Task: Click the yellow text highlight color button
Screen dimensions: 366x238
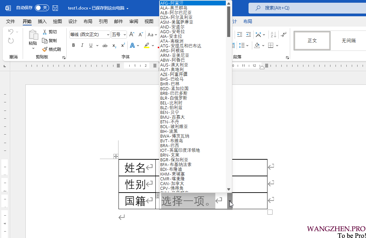Action: (x=147, y=45)
